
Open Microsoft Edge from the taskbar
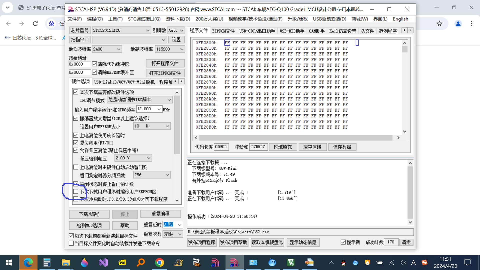pos(28,262)
